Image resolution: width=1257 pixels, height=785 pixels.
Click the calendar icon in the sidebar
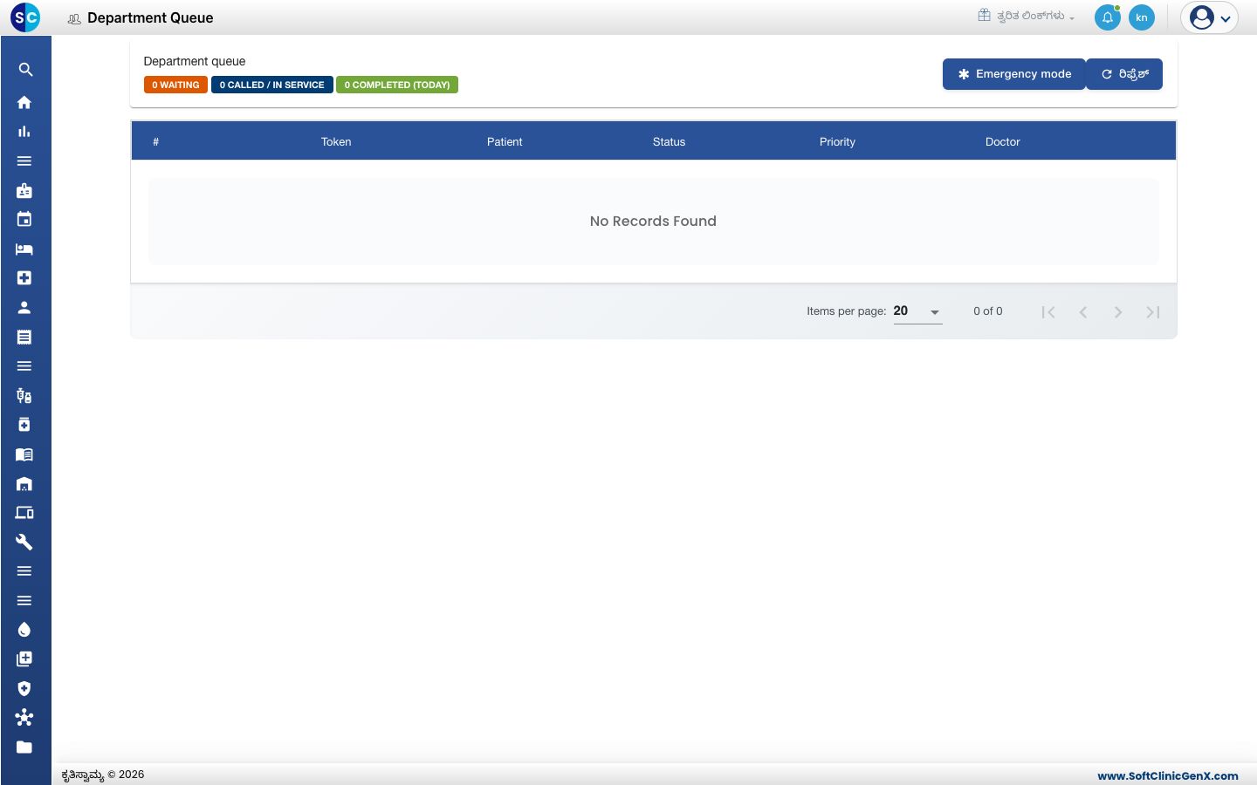click(x=24, y=219)
